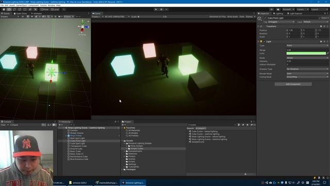Open the Shadow Type dropdown
This screenshot has height=186, width=330.
307,69
